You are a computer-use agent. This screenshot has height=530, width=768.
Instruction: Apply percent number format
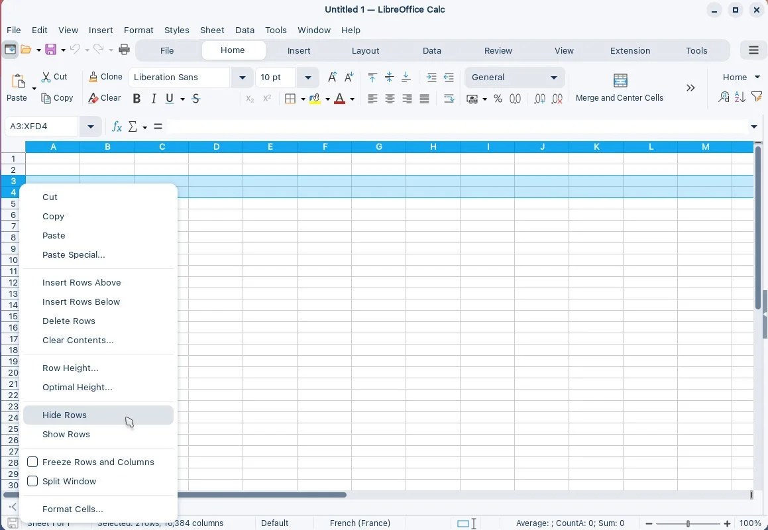[x=498, y=98]
